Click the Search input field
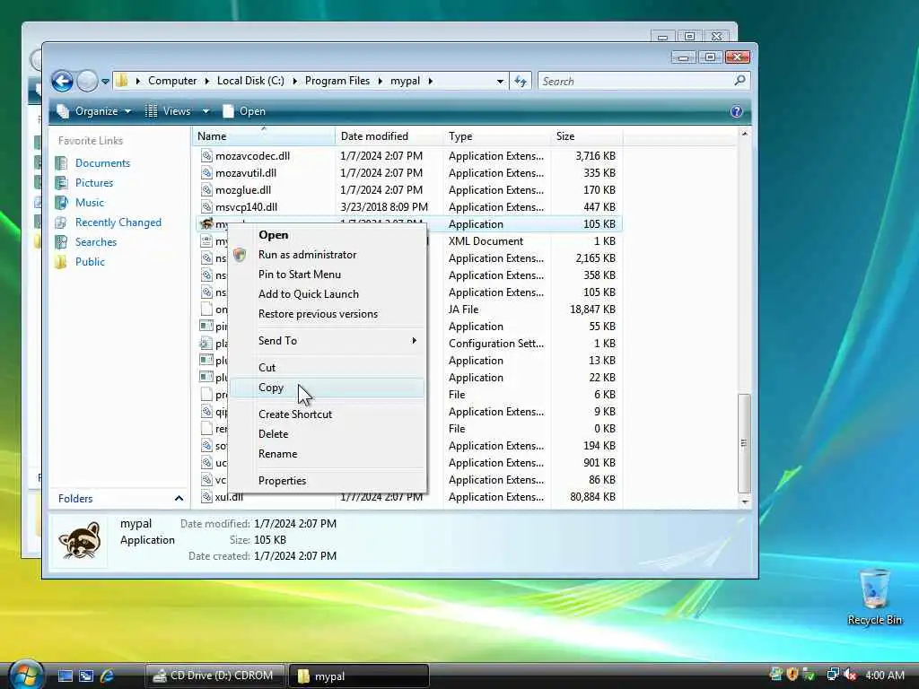Image resolution: width=919 pixels, height=689 pixels. 636,81
